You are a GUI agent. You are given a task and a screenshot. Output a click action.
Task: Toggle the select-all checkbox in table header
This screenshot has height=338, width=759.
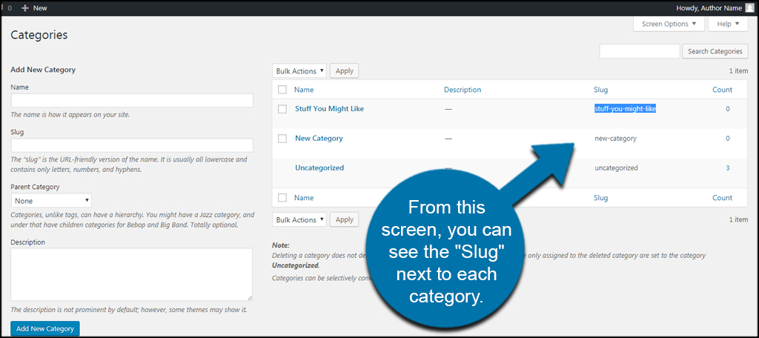282,90
